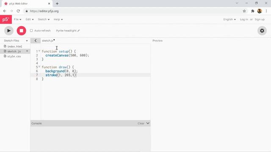The image size is (271, 152).
Task: Click the p5 logo home icon
Action: pyautogui.click(x=6, y=19)
